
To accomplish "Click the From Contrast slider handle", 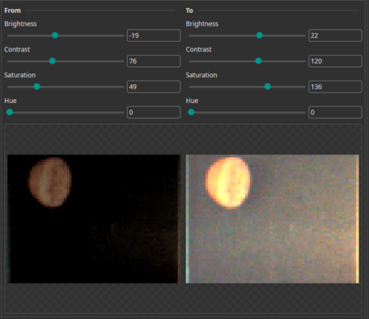I will pyautogui.click(x=52, y=61).
